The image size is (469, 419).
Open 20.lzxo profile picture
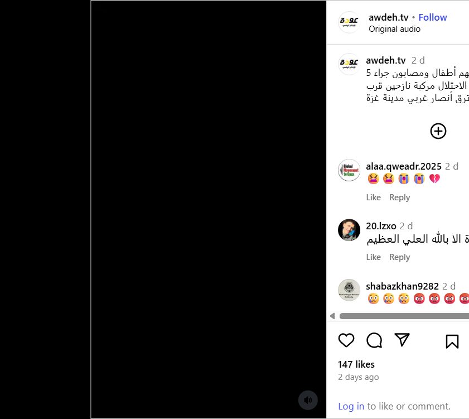[x=349, y=230]
